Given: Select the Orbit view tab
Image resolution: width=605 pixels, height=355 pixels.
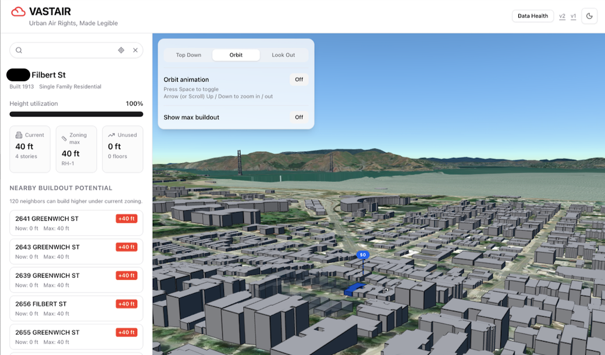Looking at the screenshot, I should point(236,55).
